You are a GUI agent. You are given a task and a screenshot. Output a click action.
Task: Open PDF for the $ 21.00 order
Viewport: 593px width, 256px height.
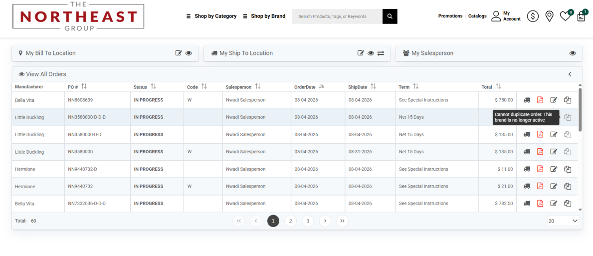[x=540, y=186]
